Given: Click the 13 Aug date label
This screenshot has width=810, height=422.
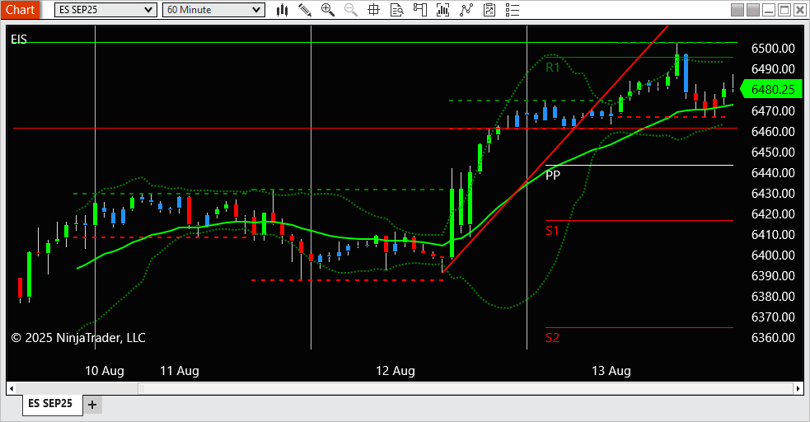Looking at the screenshot, I should tap(611, 371).
